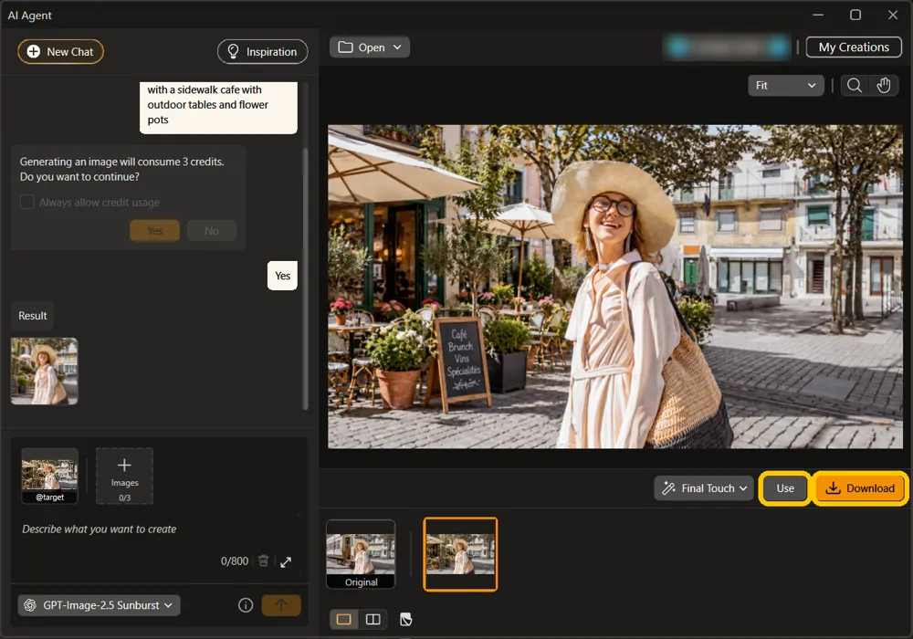The height and width of the screenshot is (639, 913).
Task: Click the Yes credit confirmation button
Action: click(155, 230)
